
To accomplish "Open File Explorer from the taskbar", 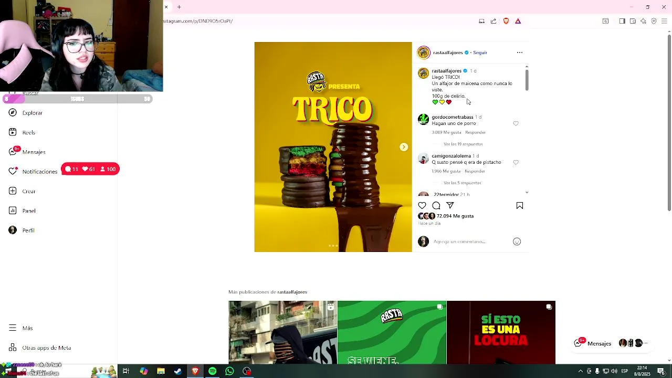I will tap(161, 371).
